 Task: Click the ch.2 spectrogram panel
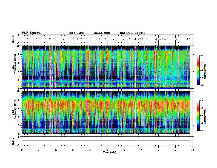(106, 113)
